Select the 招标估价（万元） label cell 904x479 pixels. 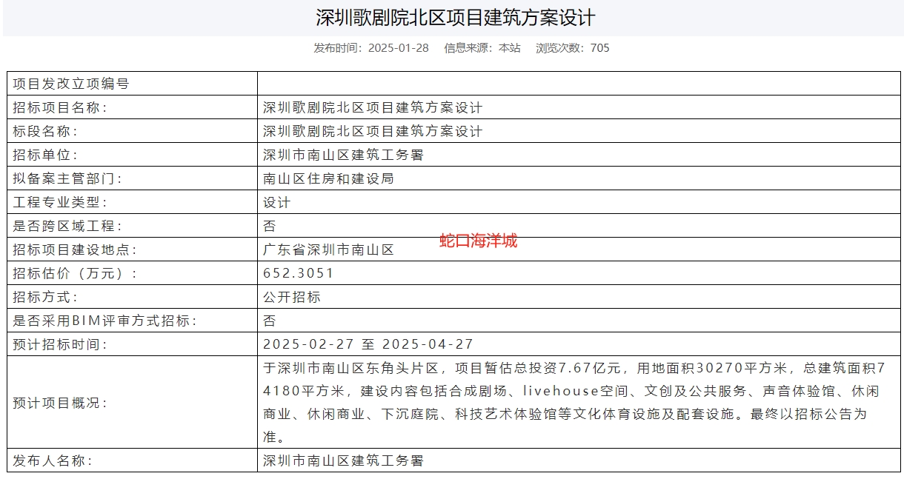coord(133,273)
